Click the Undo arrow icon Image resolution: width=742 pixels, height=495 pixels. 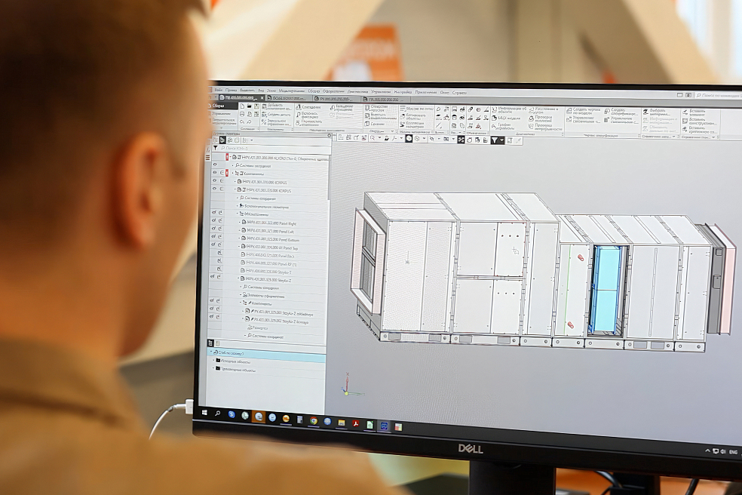[x=242, y=122]
